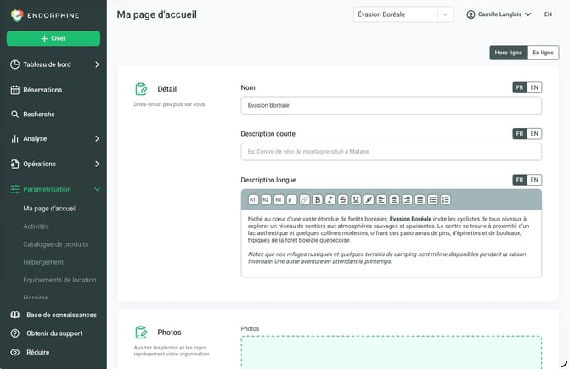Click the Réduire eye icon
The width and height of the screenshot is (569, 369).
(x=15, y=352)
